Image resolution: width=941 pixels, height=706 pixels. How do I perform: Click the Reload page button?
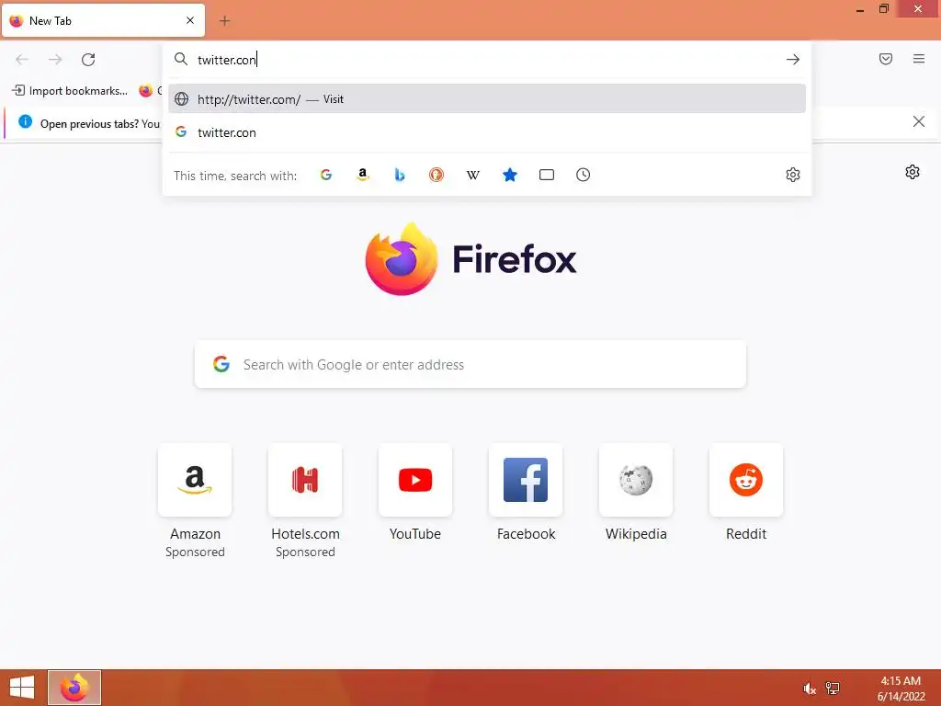click(88, 60)
